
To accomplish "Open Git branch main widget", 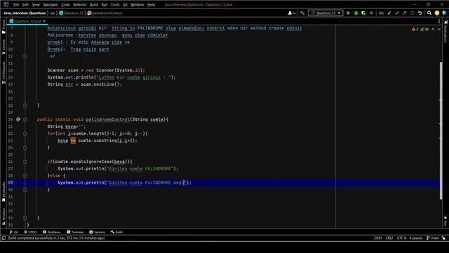I will click(433, 238).
